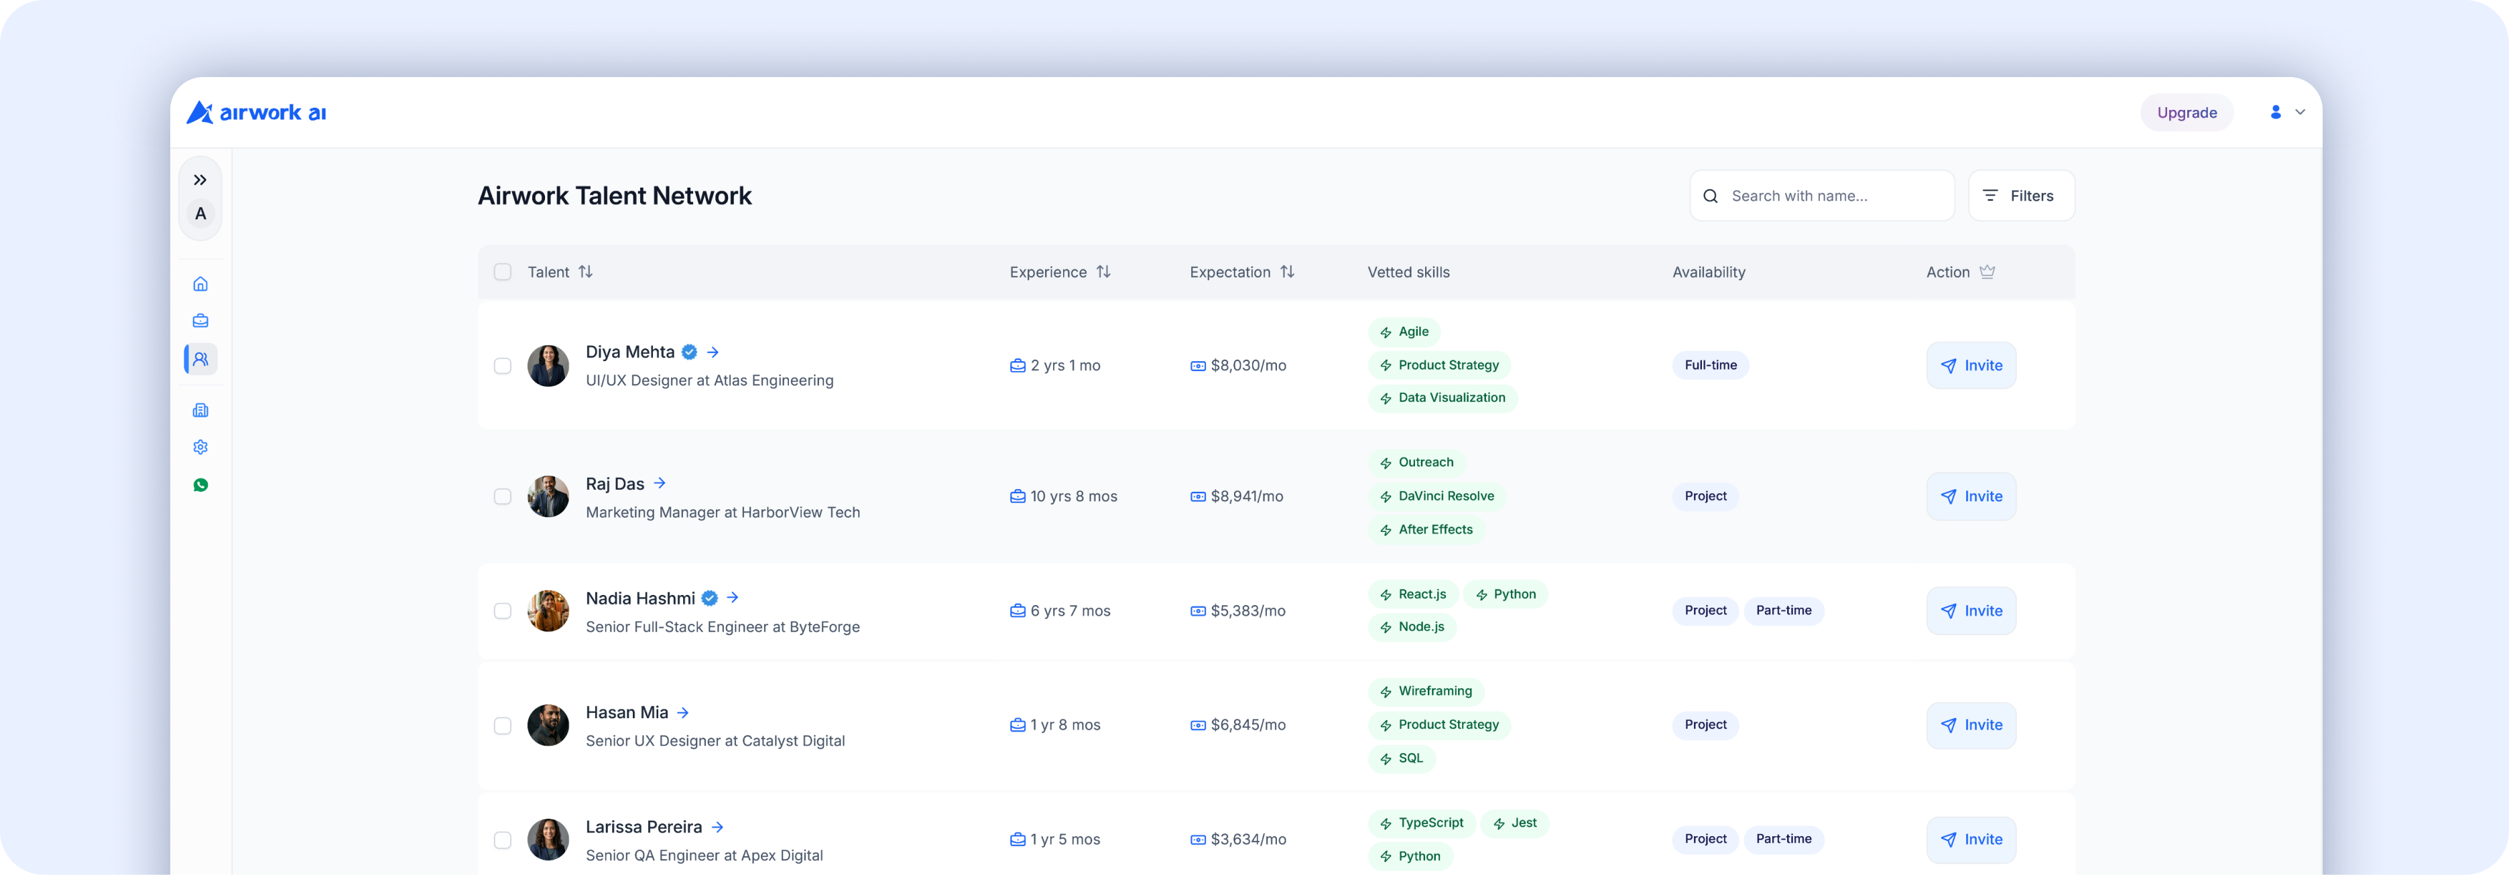Click the arrow next to Nadia Hashmi
Viewport: 2509px width, 875px height.
coord(733,598)
